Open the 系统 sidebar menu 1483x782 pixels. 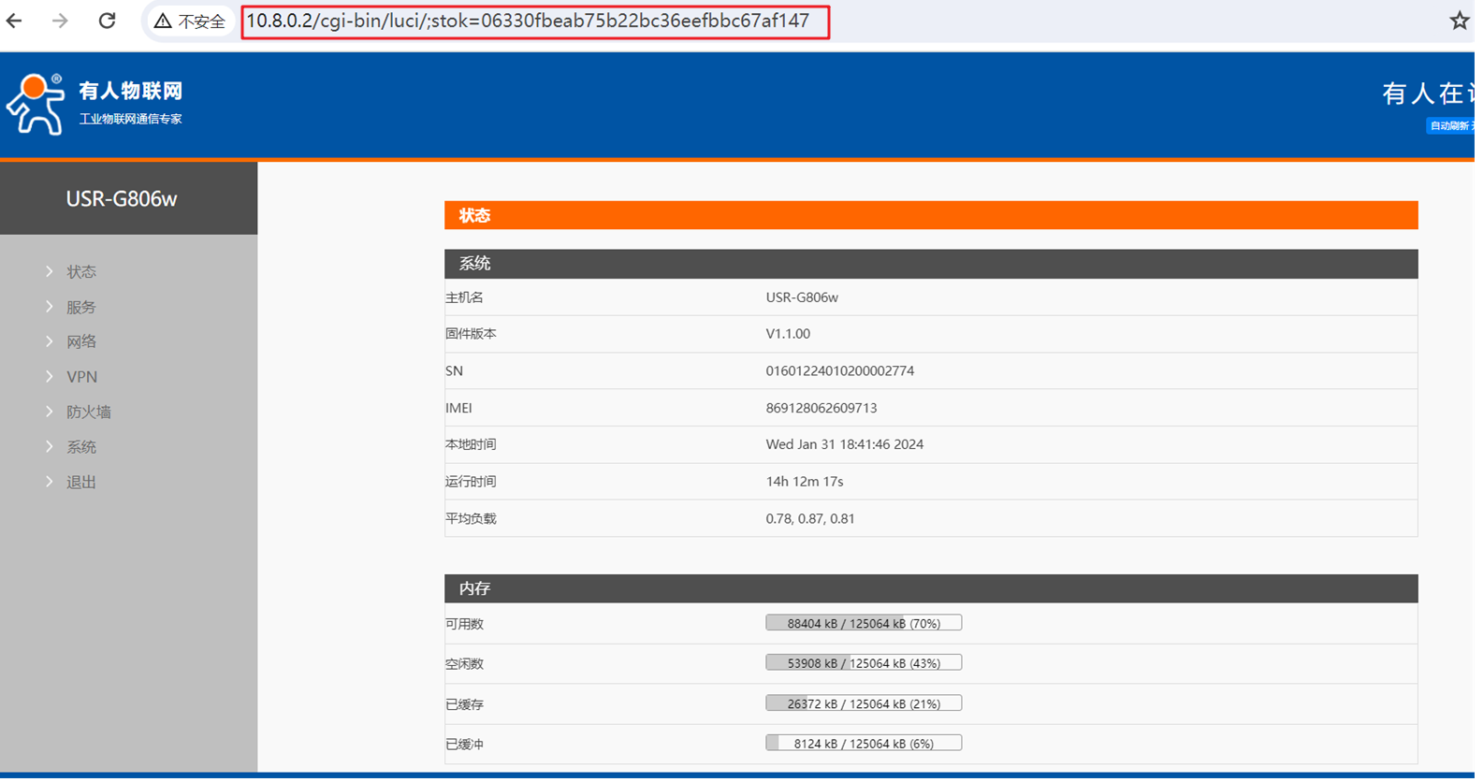pyautogui.click(x=80, y=447)
